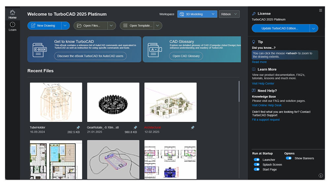Expand the Open Template dropdown arrow
330x186 pixels.
click(x=158, y=26)
